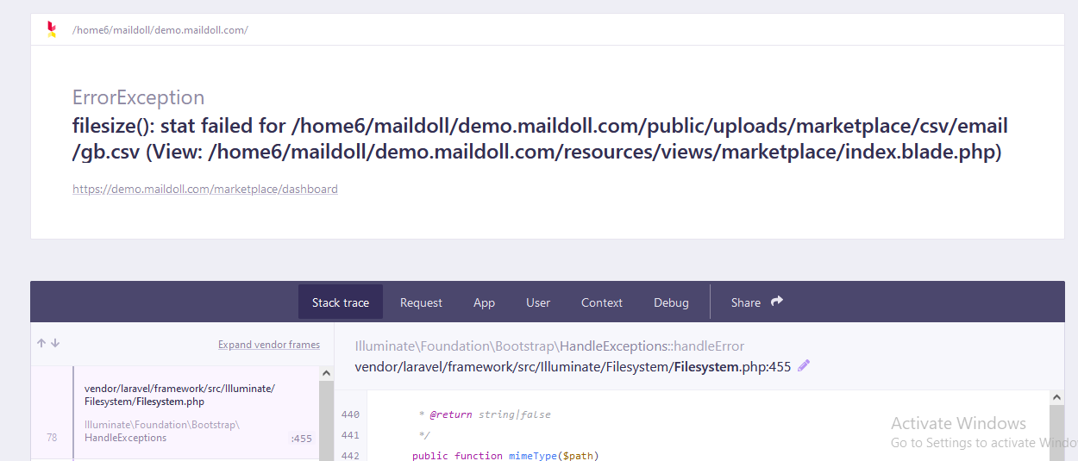The image size is (1078, 461).
Task: Go to previous frame with up arrow
Action: (41, 343)
